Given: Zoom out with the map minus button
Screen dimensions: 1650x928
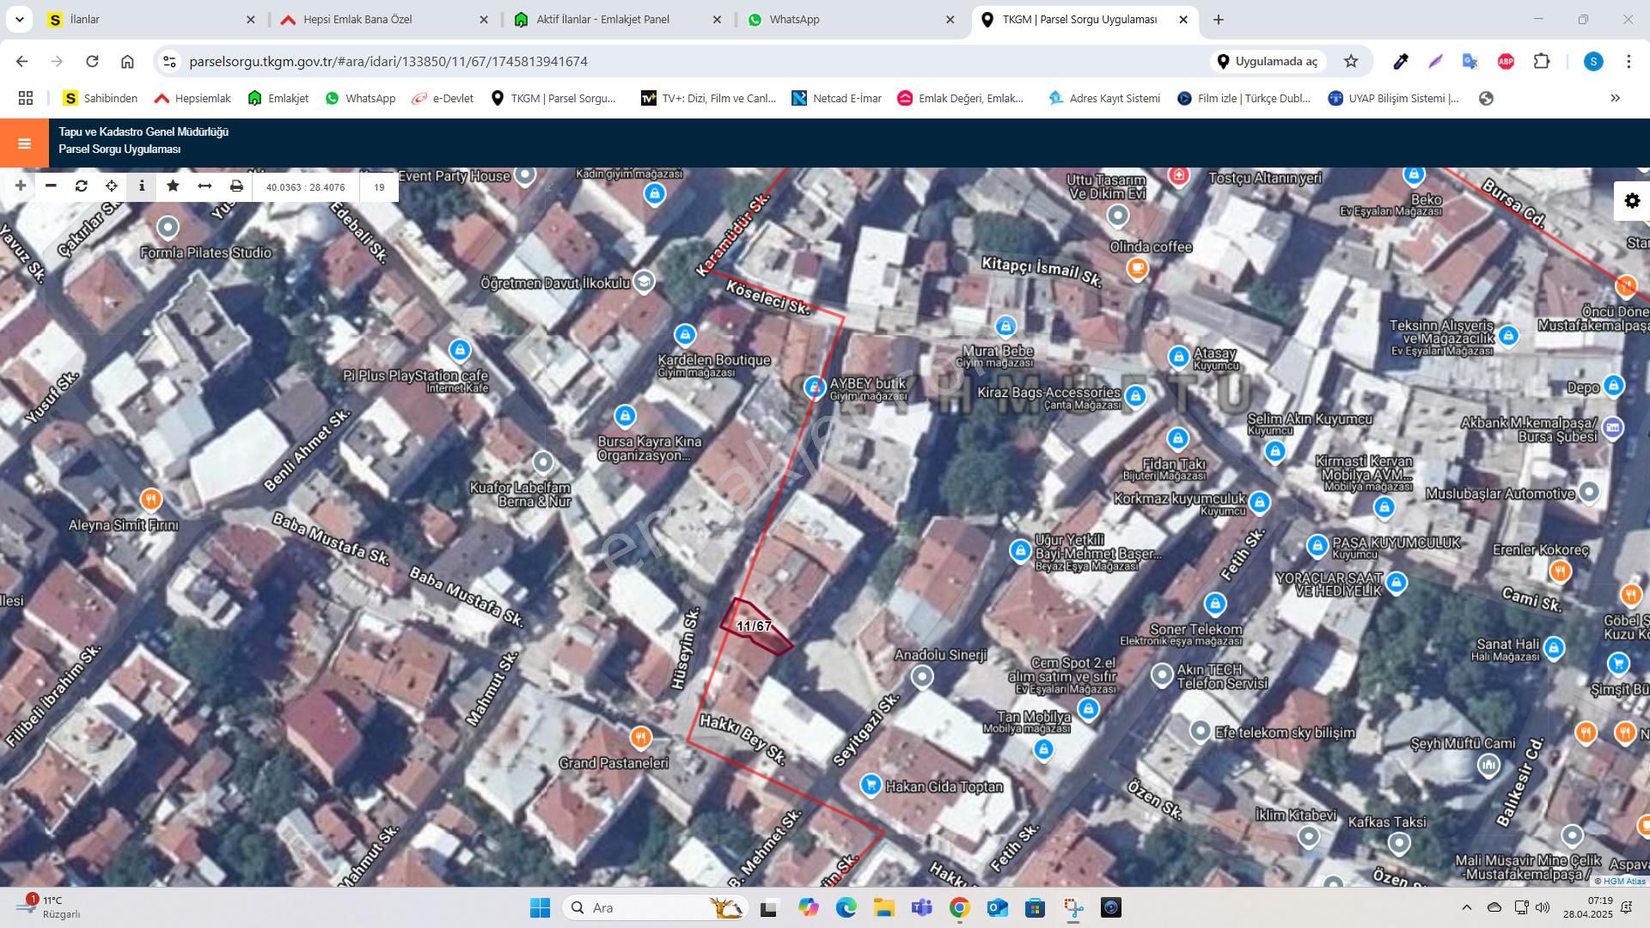Looking at the screenshot, I should click(x=51, y=186).
